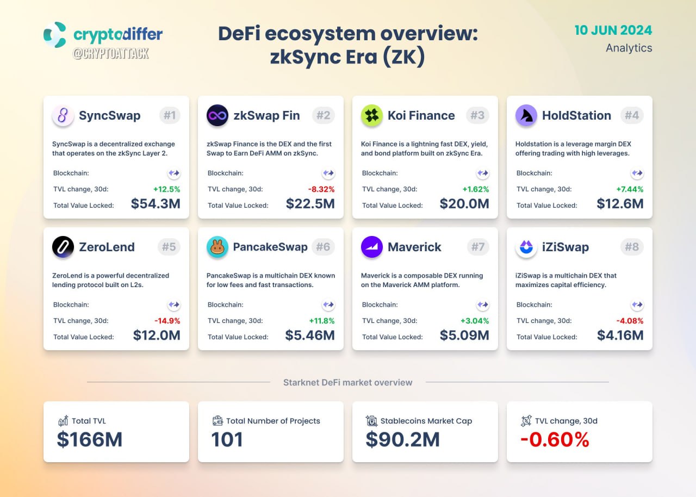Screen dimensions: 696x497
Task: Click the Total TVL chart icon
Action: (x=63, y=420)
